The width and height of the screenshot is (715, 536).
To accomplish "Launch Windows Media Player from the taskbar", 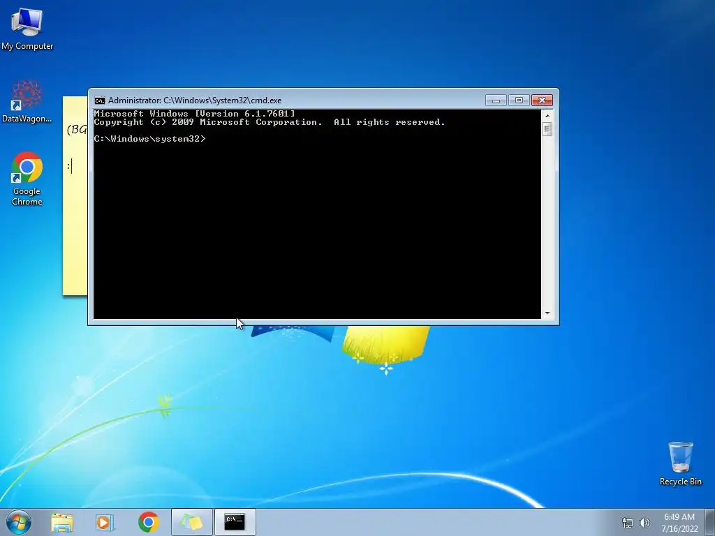I will click(x=105, y=522).
